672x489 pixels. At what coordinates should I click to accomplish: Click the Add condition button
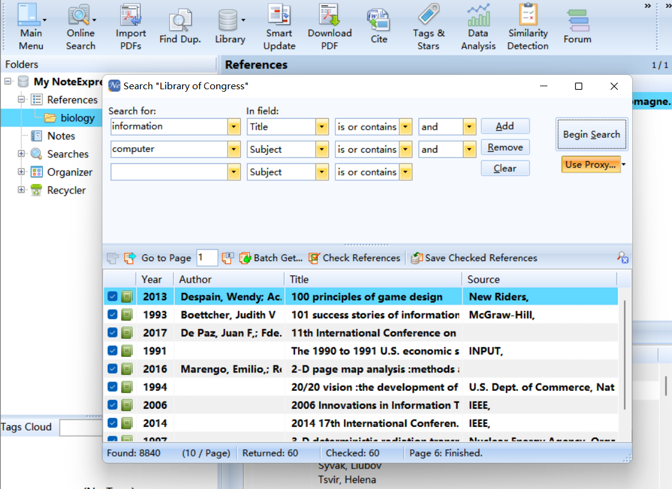point(505,126)
